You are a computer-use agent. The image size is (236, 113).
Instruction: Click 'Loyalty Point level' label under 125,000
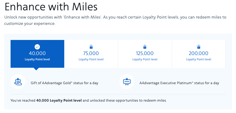click(145, 60)
